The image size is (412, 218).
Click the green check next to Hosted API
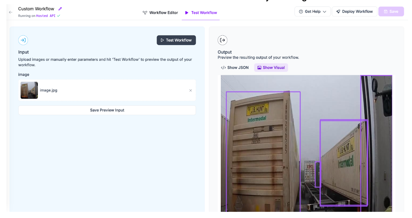[59, 16]
